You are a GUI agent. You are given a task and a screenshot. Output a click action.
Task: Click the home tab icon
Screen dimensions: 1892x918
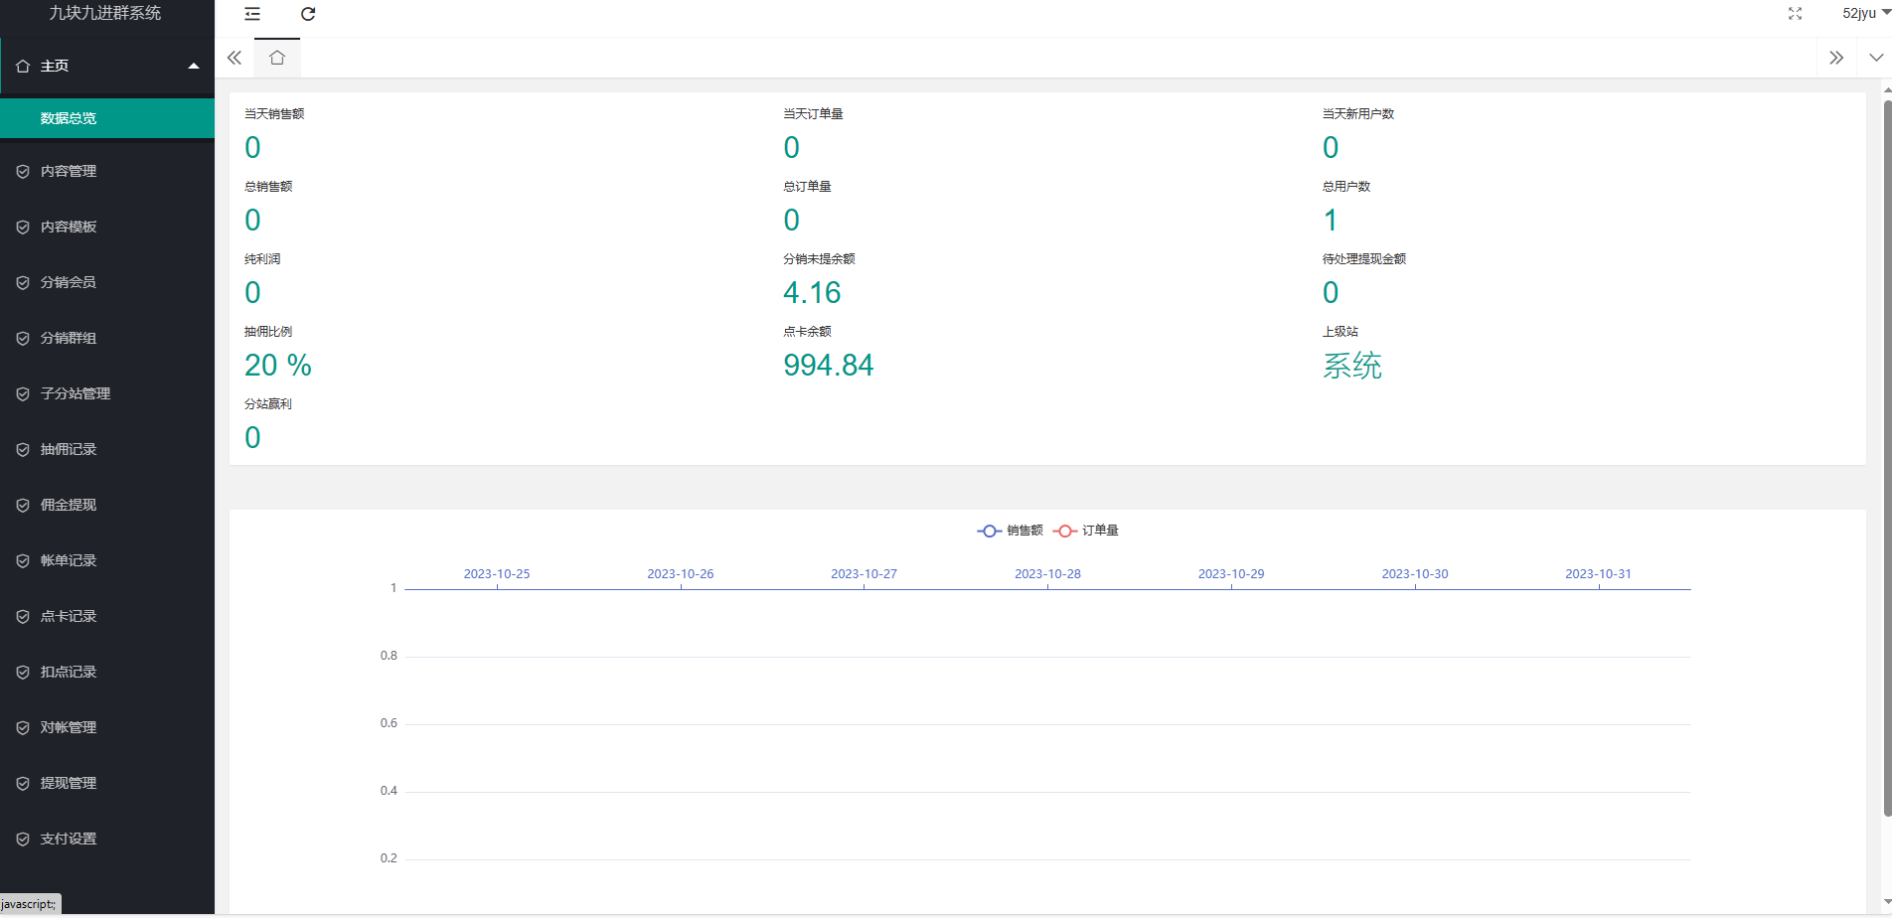click(x=277, y=58)
